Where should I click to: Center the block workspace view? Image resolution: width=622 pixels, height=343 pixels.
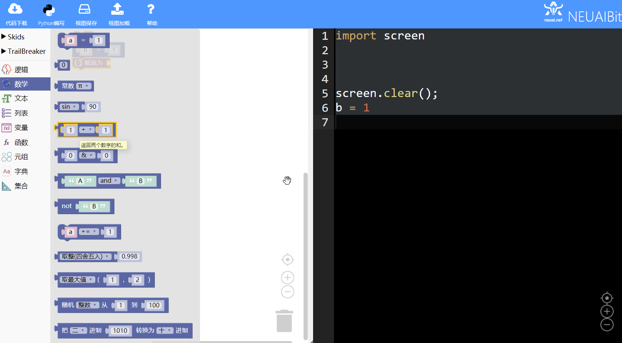click(x=288, y=260)
